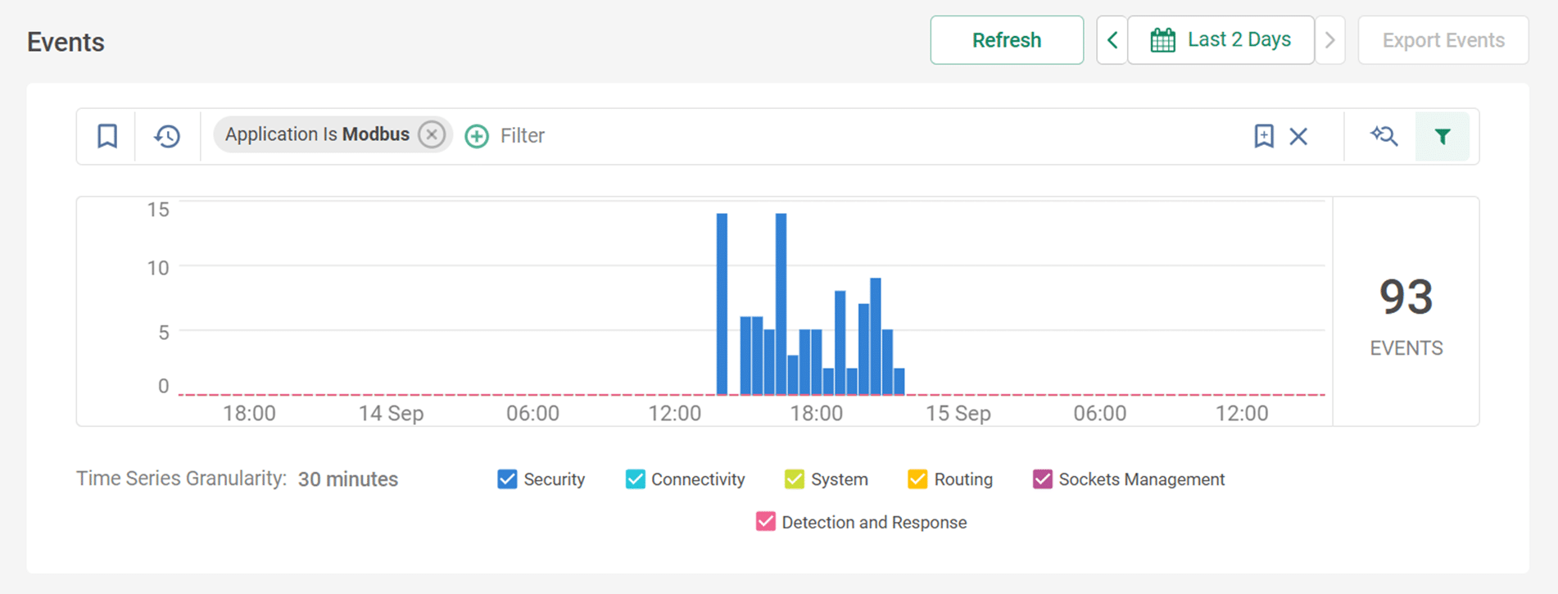
Task: Save current filter with bookmark-plus icon
Action: pos(1263,136)
